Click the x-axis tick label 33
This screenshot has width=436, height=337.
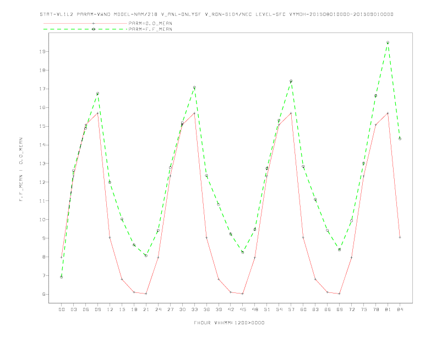click(x=194, y=309)
